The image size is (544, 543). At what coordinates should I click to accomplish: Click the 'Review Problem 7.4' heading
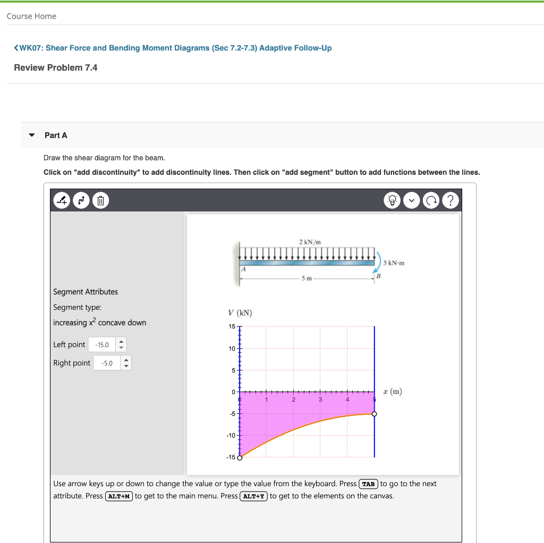pos(55,67)
